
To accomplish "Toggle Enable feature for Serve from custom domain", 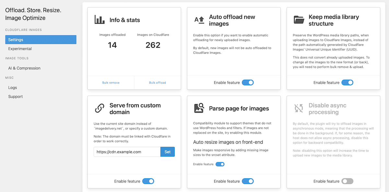I will 148,181.
